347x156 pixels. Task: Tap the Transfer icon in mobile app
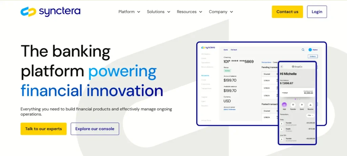coord(293,105)
